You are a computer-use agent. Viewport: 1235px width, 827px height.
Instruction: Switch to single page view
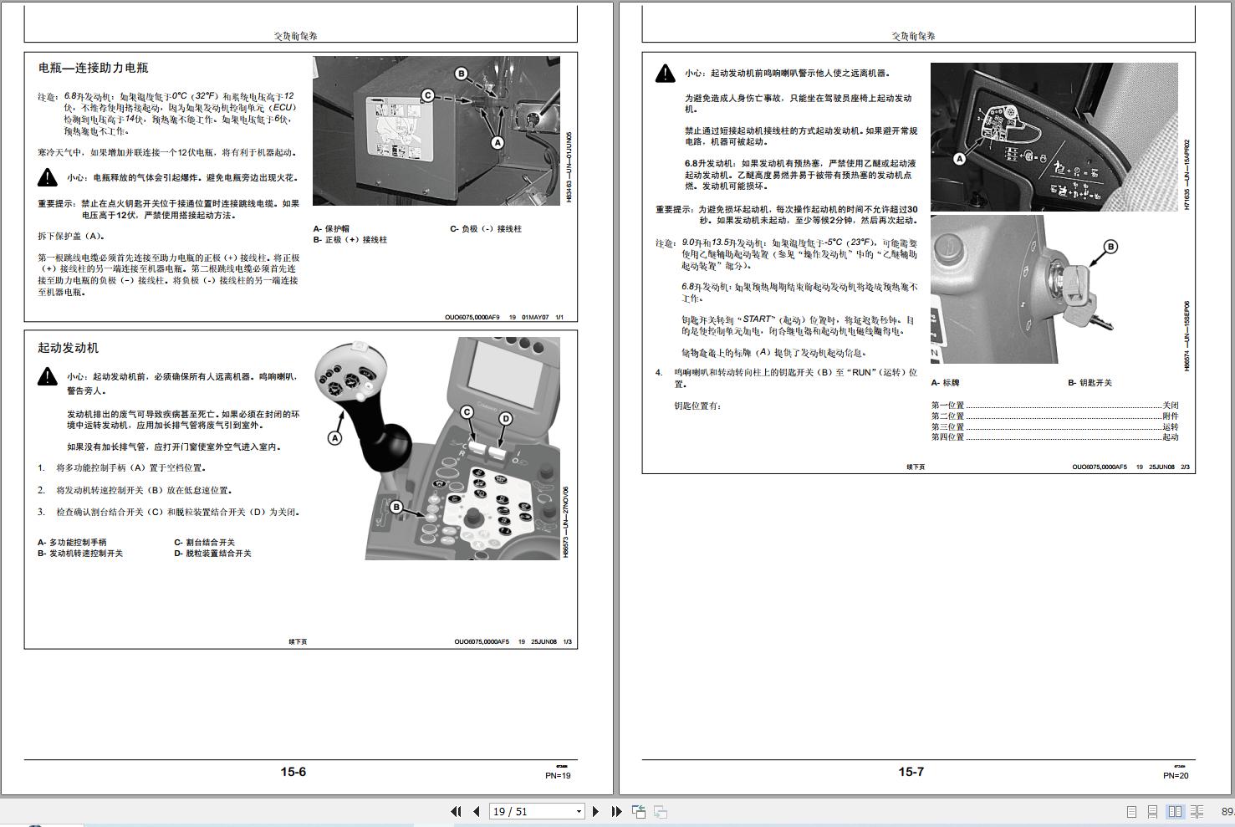pos(1131,811)
